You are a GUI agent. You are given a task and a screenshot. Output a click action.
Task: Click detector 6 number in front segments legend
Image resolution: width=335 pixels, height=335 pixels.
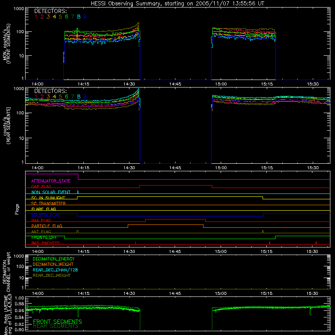67,17
